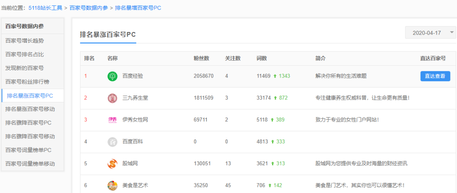Click the 股城网 account name
This screenshot has width=457, height=193.
click(130, 164)
